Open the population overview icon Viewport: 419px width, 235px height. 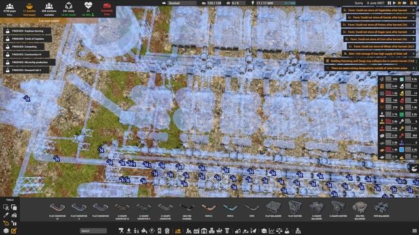tap(10, 6)
